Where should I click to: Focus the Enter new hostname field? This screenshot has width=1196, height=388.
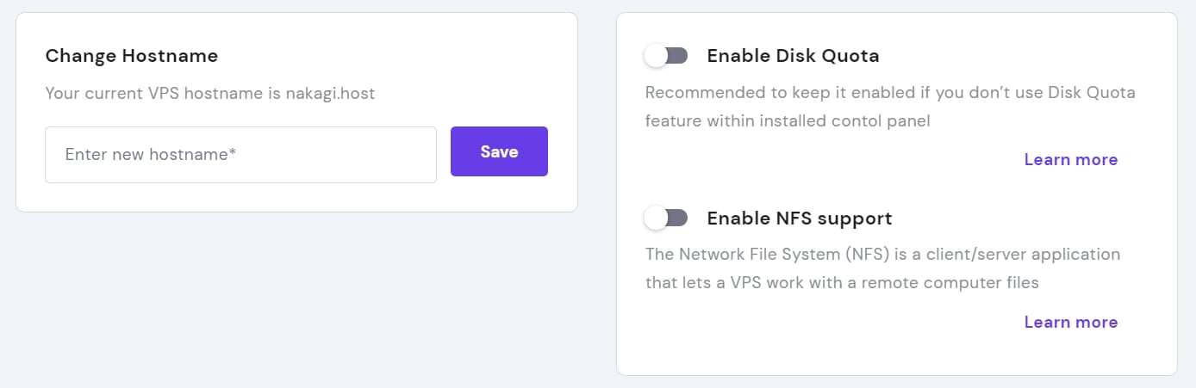[240, 155]
